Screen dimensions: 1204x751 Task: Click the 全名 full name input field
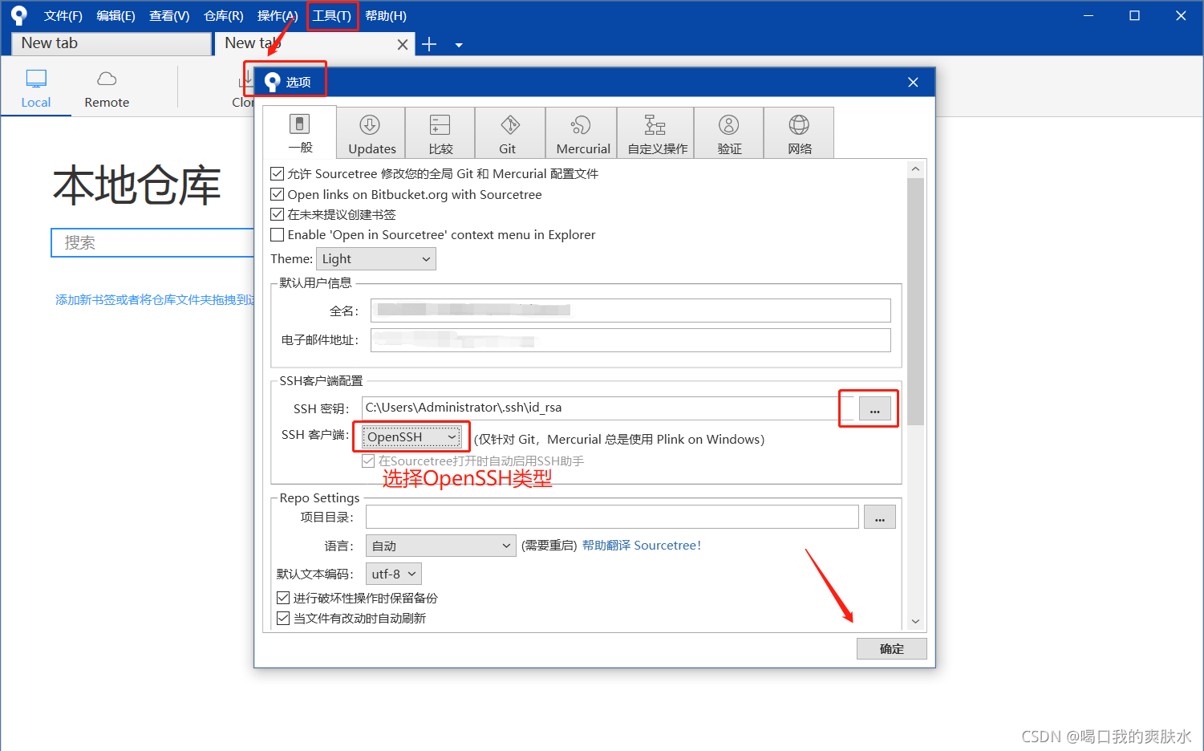[630, 311]
